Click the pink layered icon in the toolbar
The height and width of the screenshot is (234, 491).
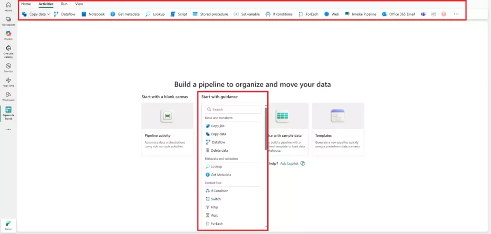click(444, 14)
